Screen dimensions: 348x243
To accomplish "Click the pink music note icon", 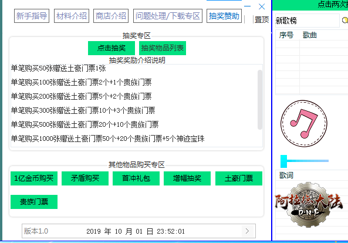I will pyautogui.click(x=303, y=123).
